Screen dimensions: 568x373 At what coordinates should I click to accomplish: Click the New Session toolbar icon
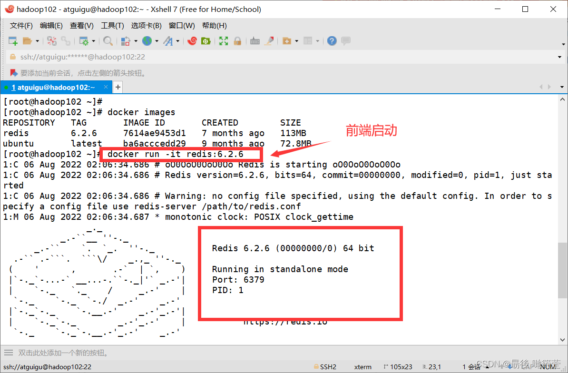pos(13,41)
